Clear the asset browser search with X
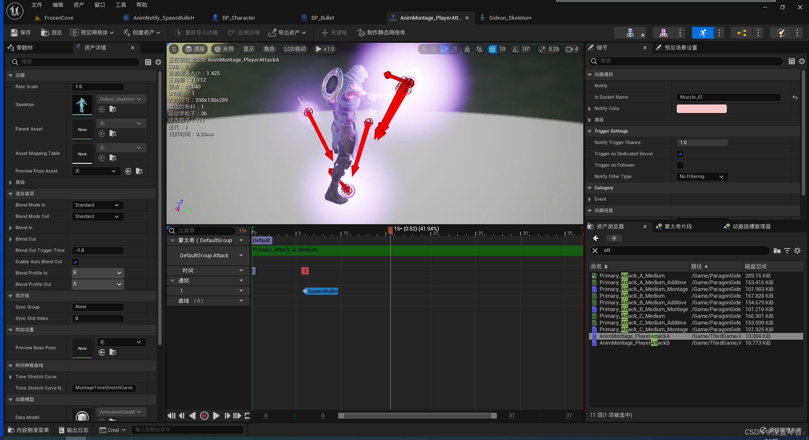 [595, 251]
